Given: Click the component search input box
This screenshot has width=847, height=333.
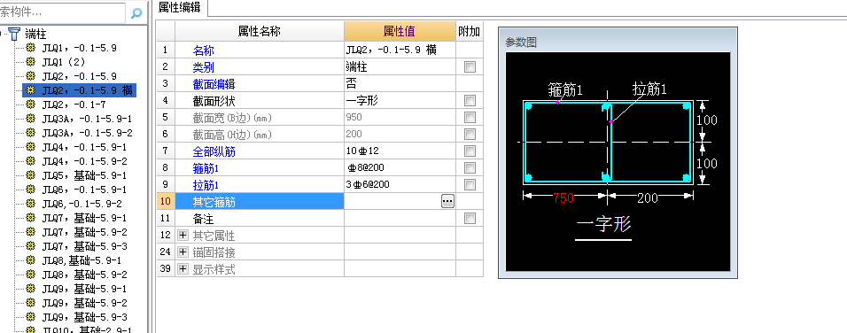Looking at the screenshot, I should 63,12.
